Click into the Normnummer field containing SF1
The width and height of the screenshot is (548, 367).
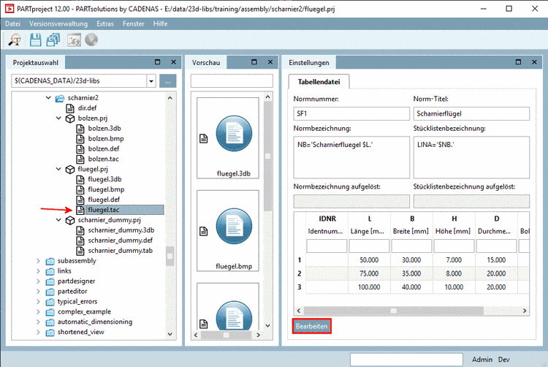click(x=351, y=113)
